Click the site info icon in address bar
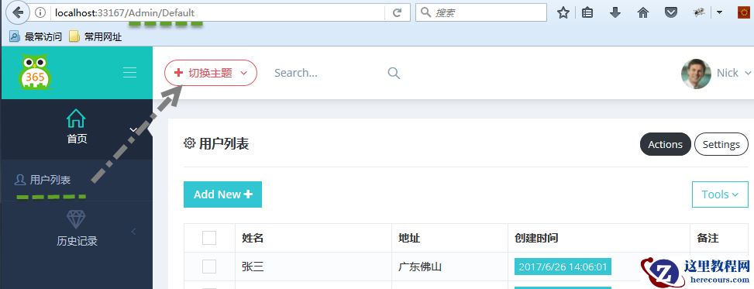 (40, 13)
